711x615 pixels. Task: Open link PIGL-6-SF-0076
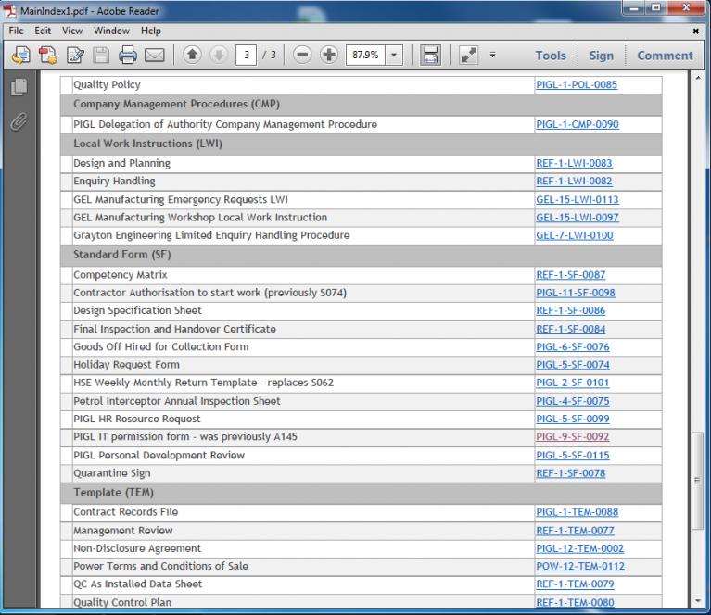[573, 347]
